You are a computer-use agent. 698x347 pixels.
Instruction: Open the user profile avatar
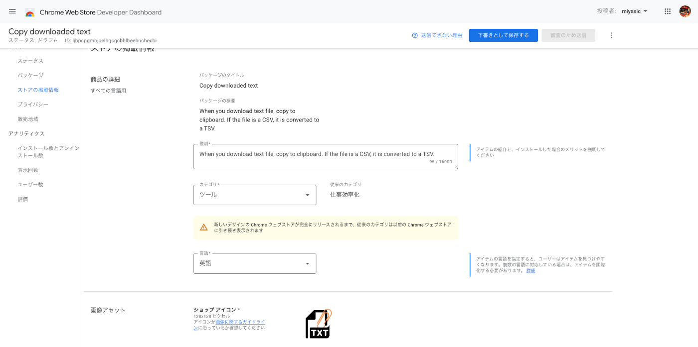click(685, 11)
